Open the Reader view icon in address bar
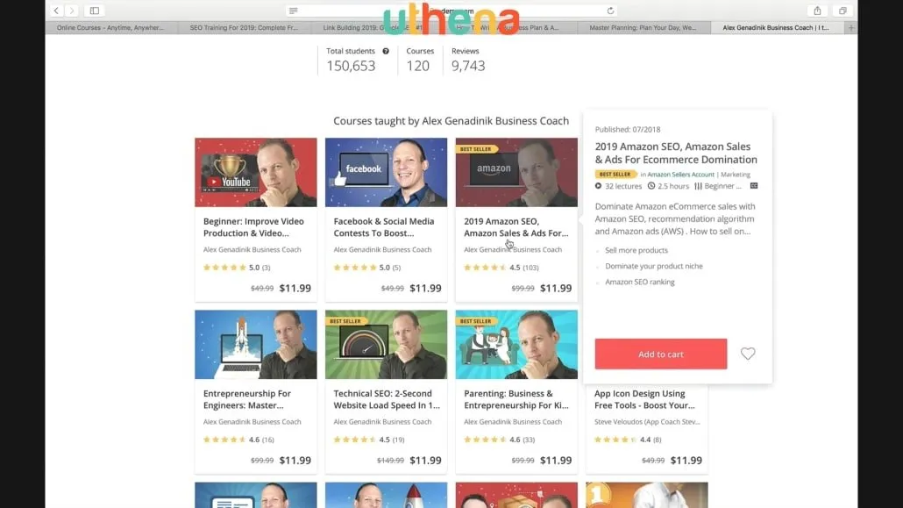Viewport: 903px width, 508px height. (293, 11)
